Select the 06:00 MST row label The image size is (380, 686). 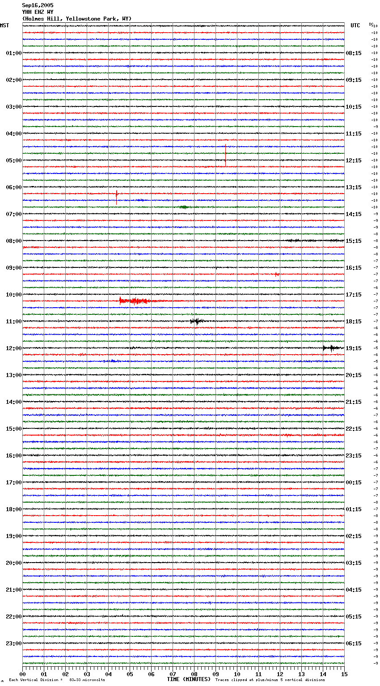coord(14,187)
